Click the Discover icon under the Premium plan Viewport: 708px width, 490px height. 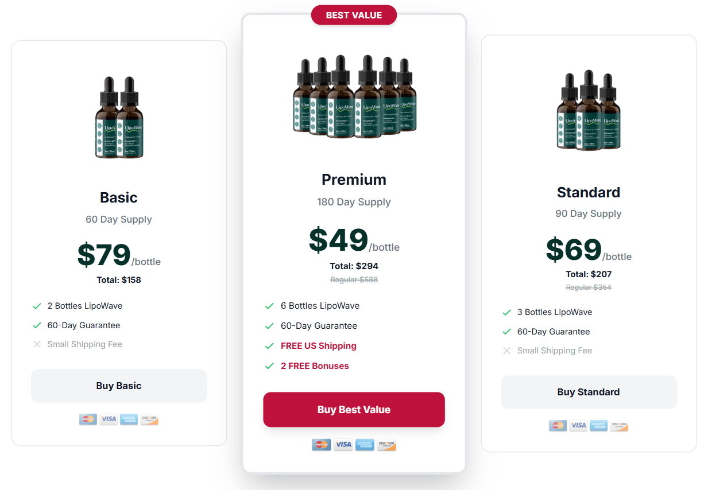point(386,444)
